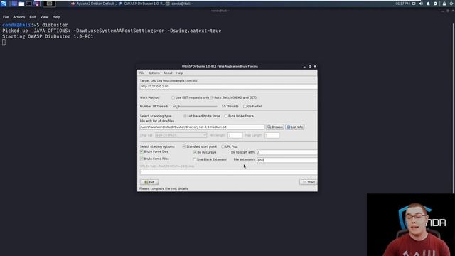
Task: Click the Min length field
Action: pos(235,135)
